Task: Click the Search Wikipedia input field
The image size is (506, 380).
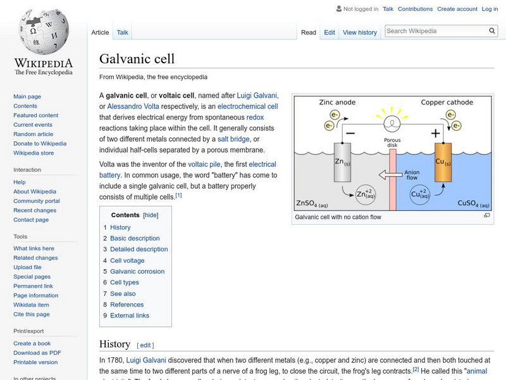Action: (x=436, y=31)
